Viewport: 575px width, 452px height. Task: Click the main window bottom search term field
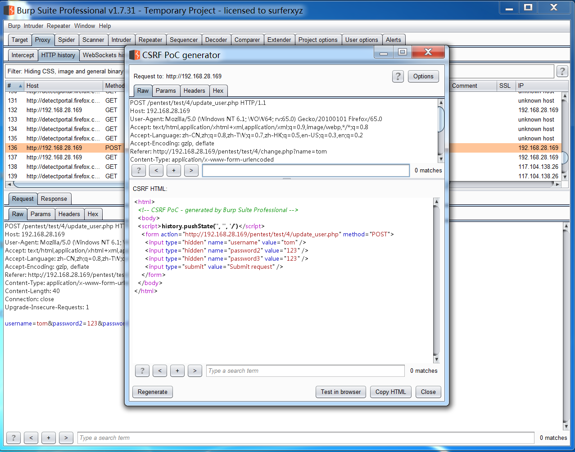click(x=306, y=438)
